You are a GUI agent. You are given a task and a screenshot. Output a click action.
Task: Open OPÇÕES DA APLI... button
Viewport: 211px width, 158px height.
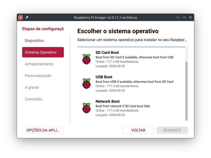pyautogui.click(x=43, y=130)
